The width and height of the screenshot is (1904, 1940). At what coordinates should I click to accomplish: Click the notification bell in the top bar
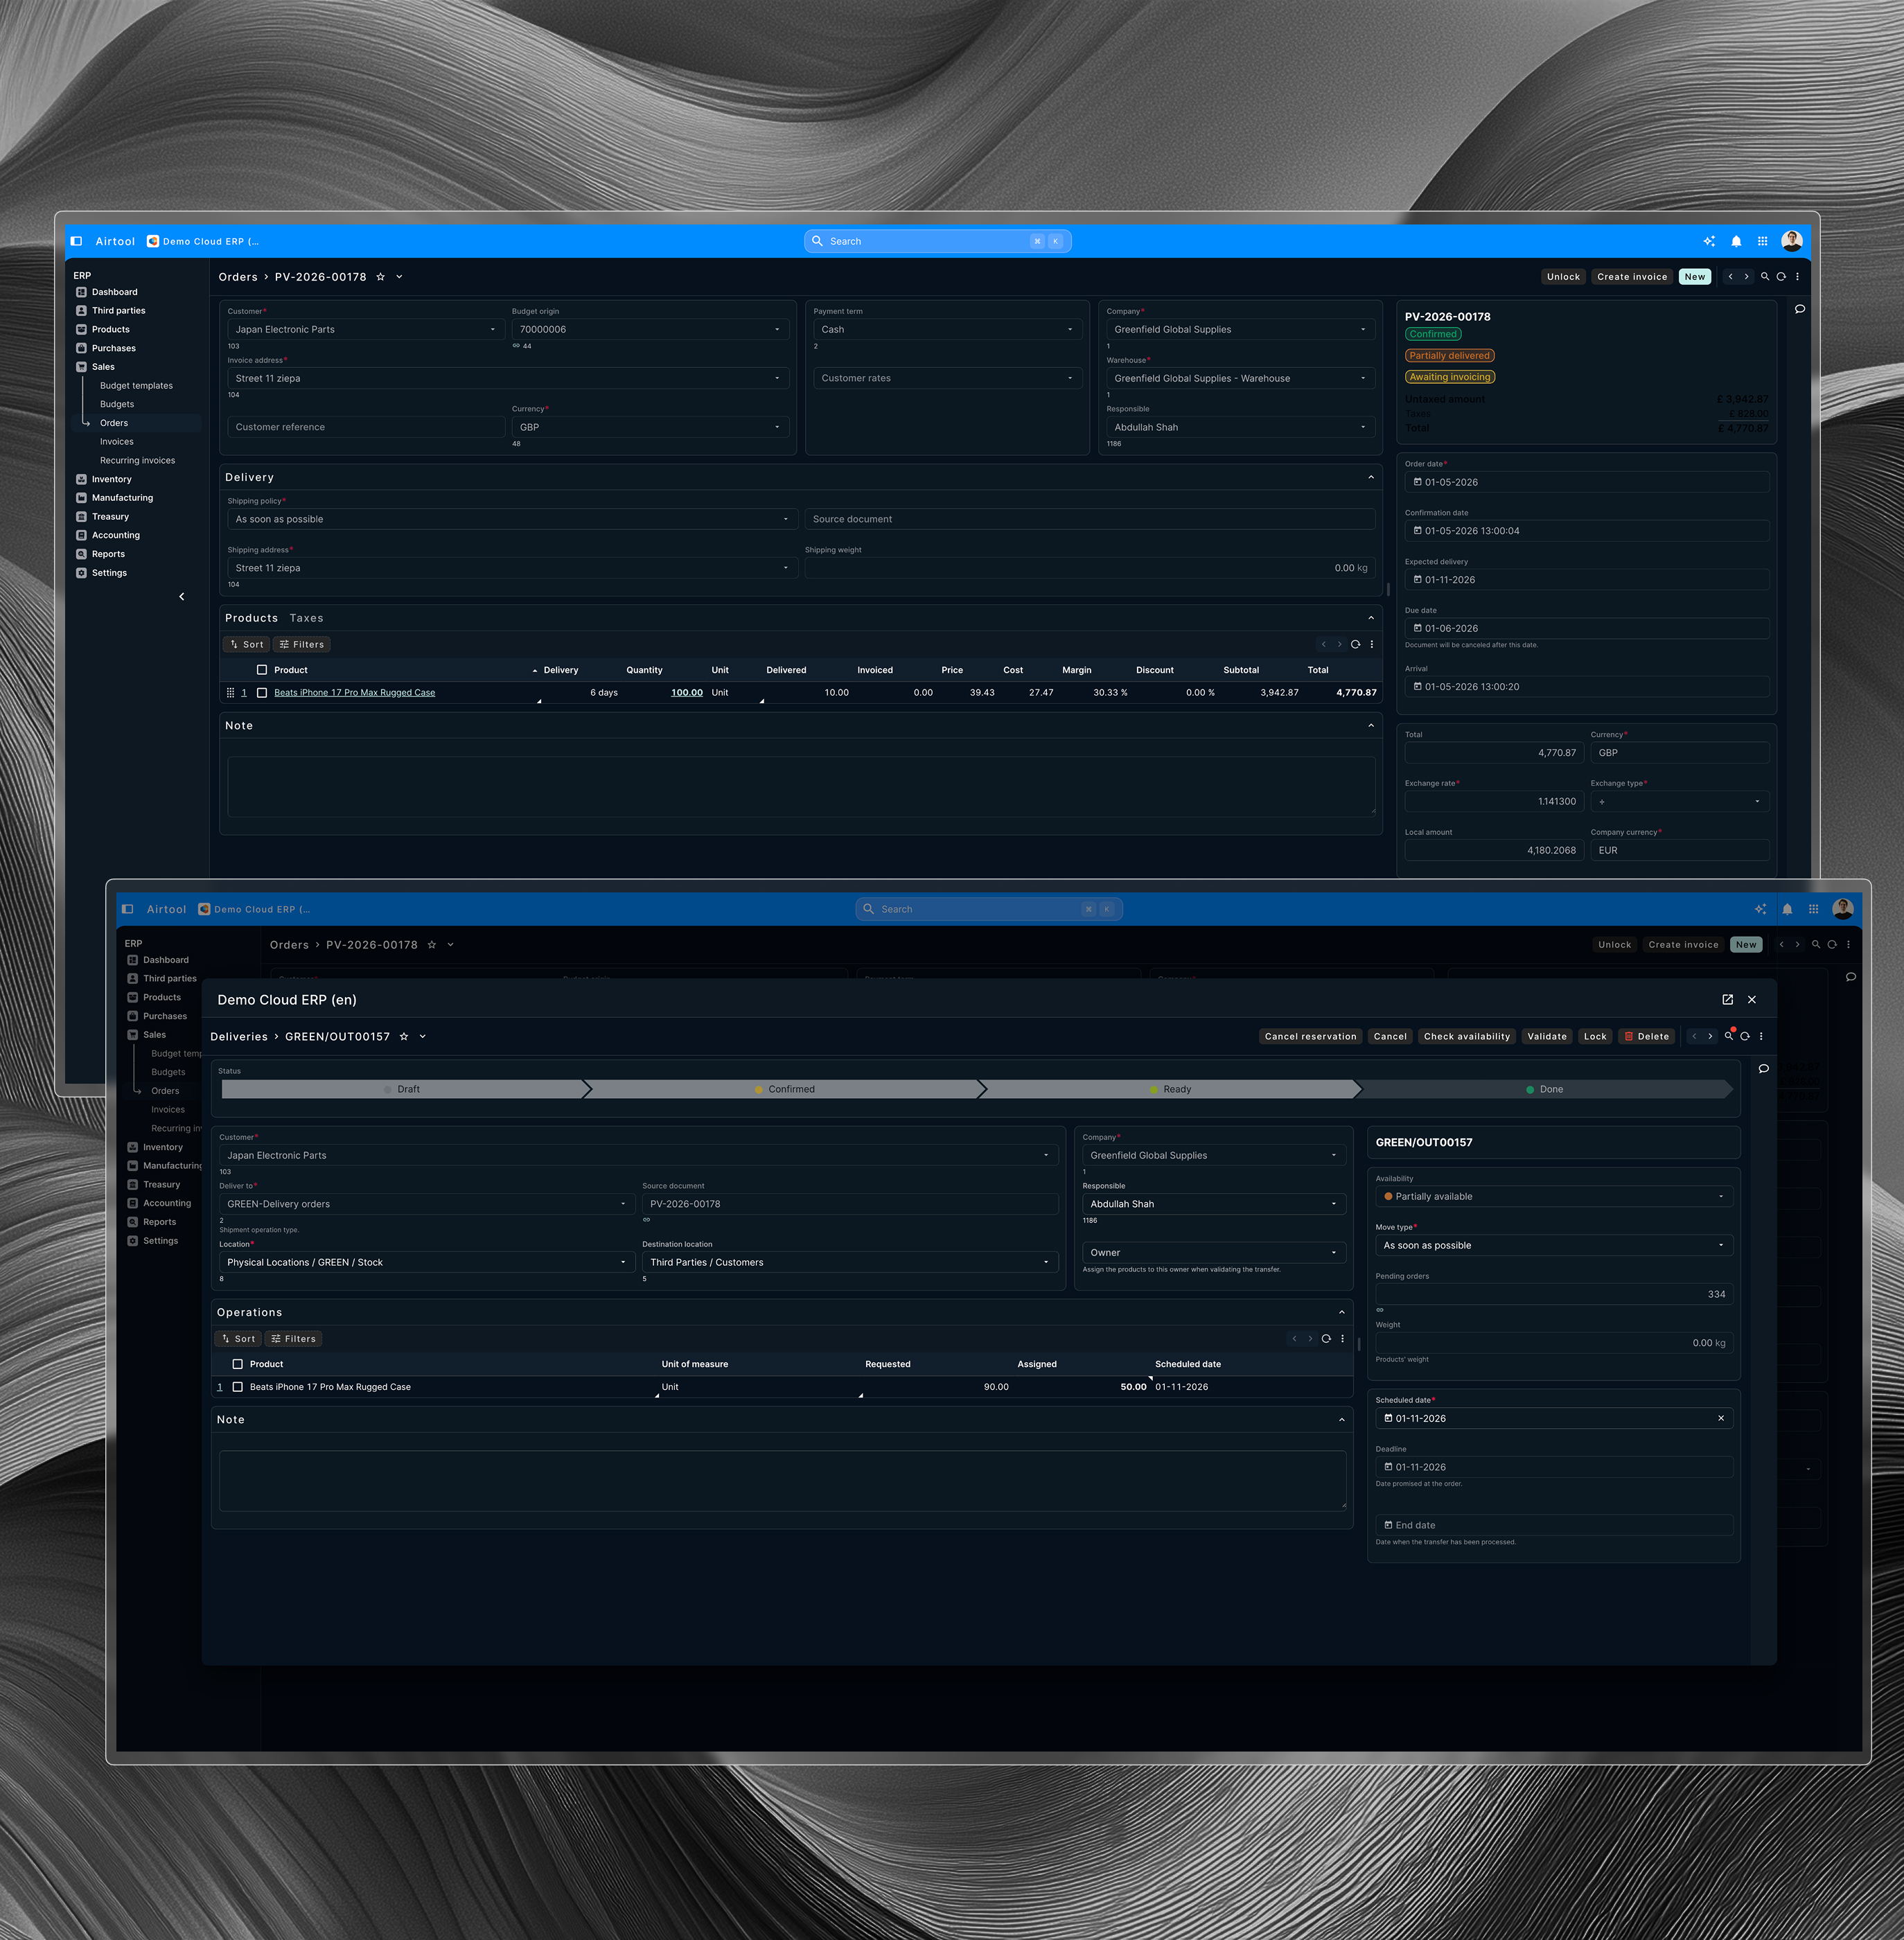click(x=1736, y=241)
